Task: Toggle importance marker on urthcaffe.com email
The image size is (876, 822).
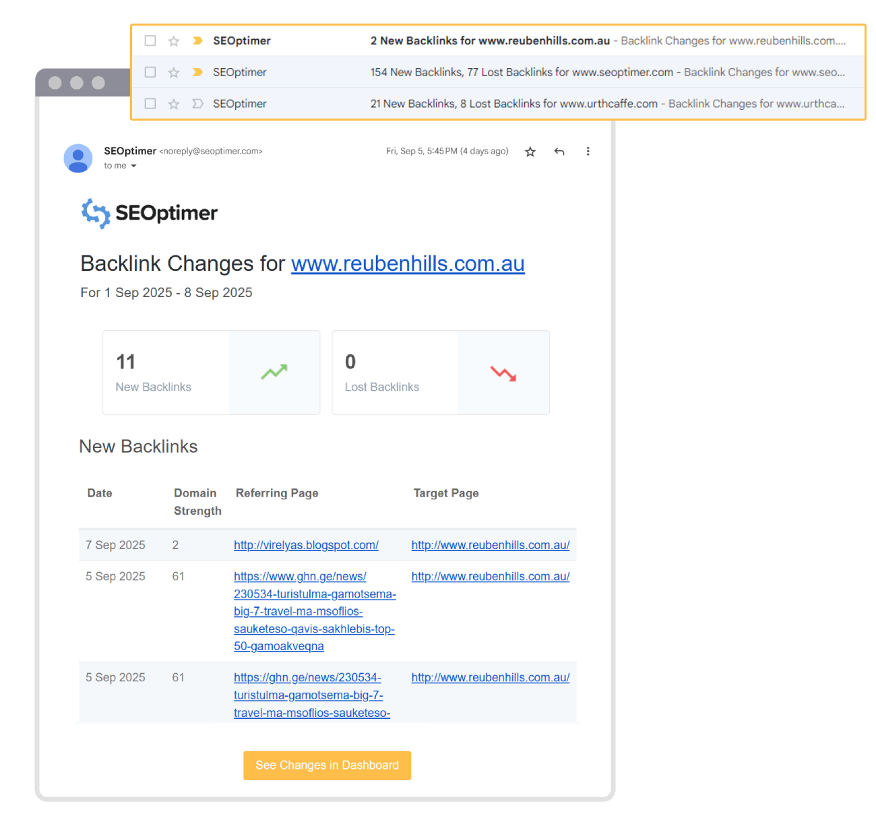Action: 197,104
